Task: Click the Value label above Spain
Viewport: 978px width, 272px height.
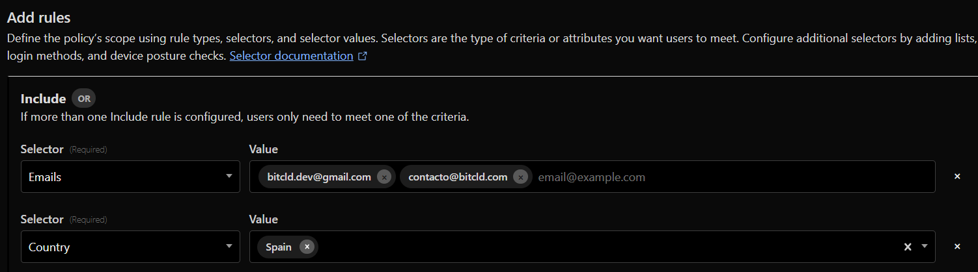Action: 263,219
